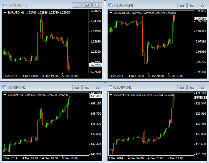The width and height of the screenshot is (209, 163).
Task: Click the EURUSD,H1 chart window icon
Action: click(5, 5)
